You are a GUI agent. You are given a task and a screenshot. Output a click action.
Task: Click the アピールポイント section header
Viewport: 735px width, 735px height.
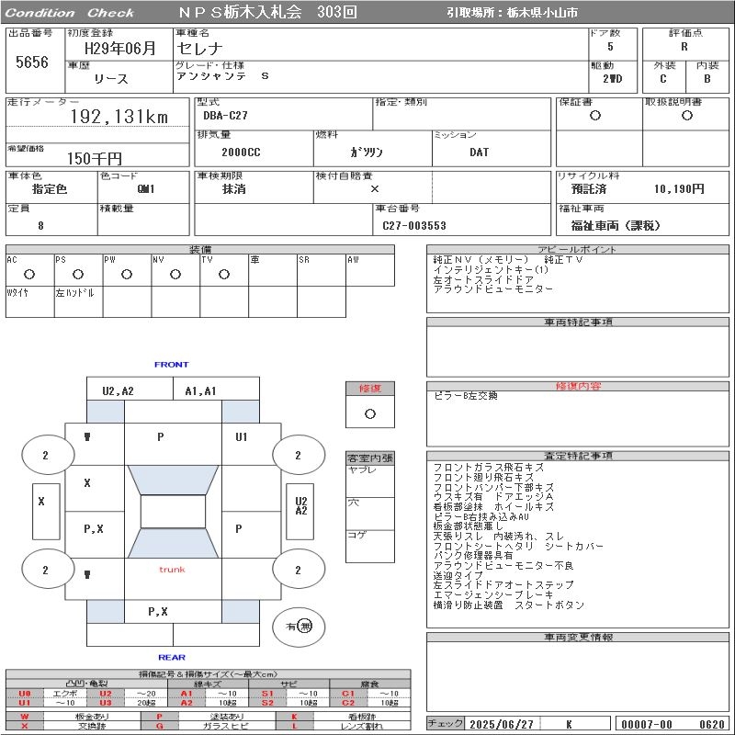[578, 249]
